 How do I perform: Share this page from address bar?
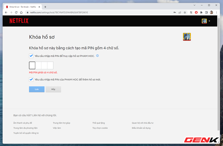click(180, 13)
